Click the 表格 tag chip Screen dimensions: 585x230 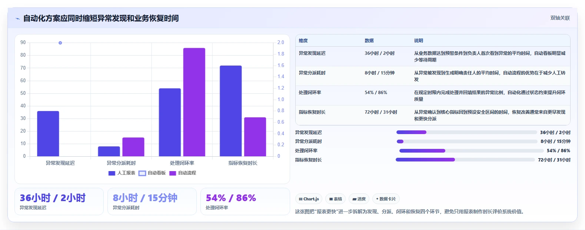335,199
